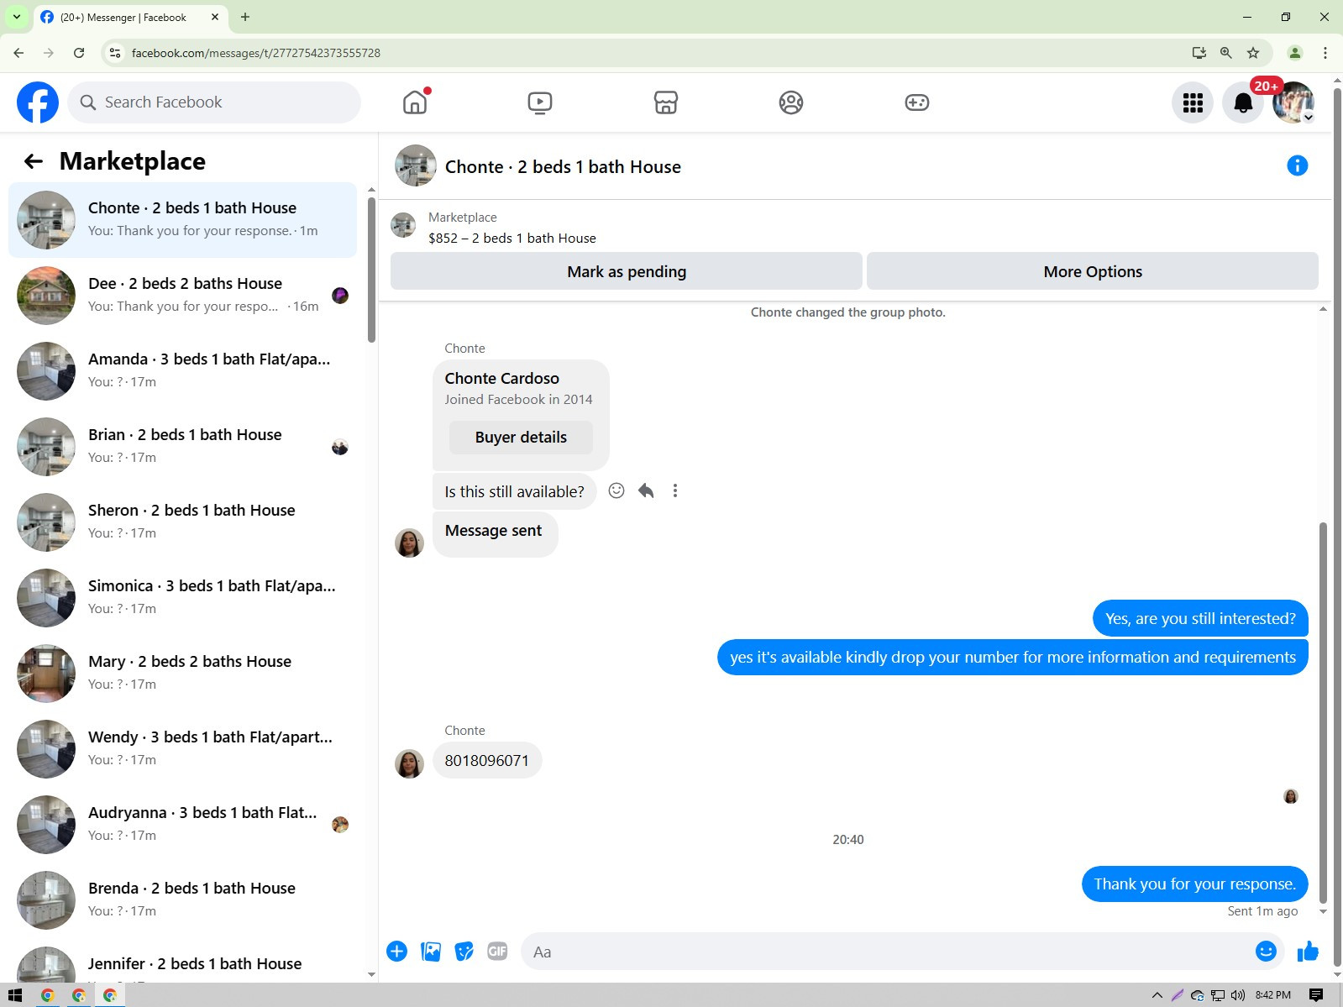Open conversation information icon
This screenshot has width=1343, height=1007.
(1297, 165)
